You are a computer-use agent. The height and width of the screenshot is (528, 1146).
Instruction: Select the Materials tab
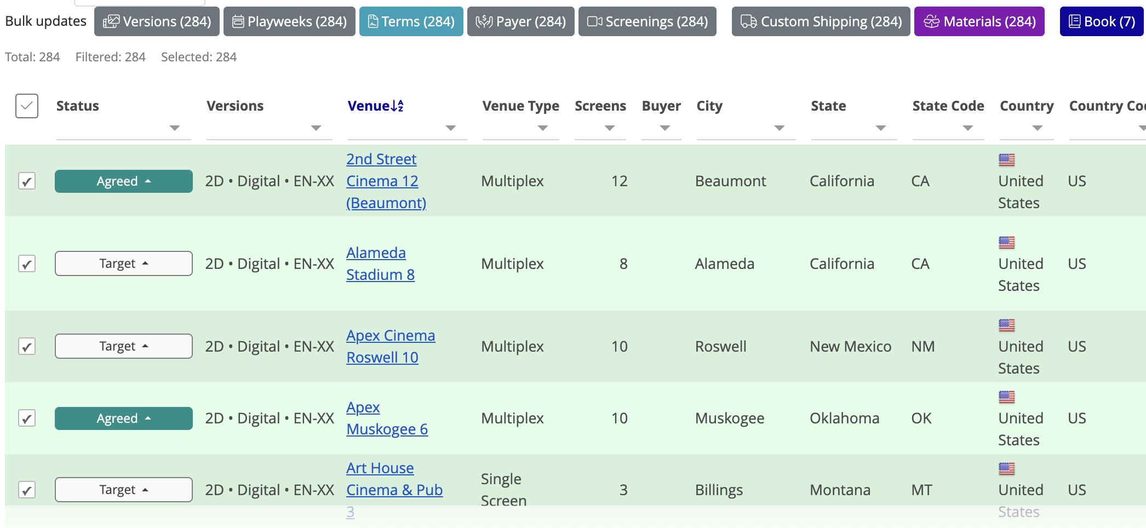pyautogui.click(x=979, y=21)
